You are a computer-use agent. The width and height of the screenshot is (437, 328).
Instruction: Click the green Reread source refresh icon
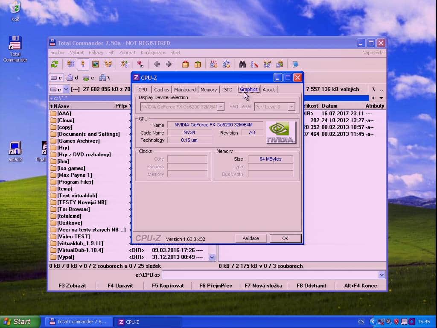pyautogui.click(x=55, y=64)
